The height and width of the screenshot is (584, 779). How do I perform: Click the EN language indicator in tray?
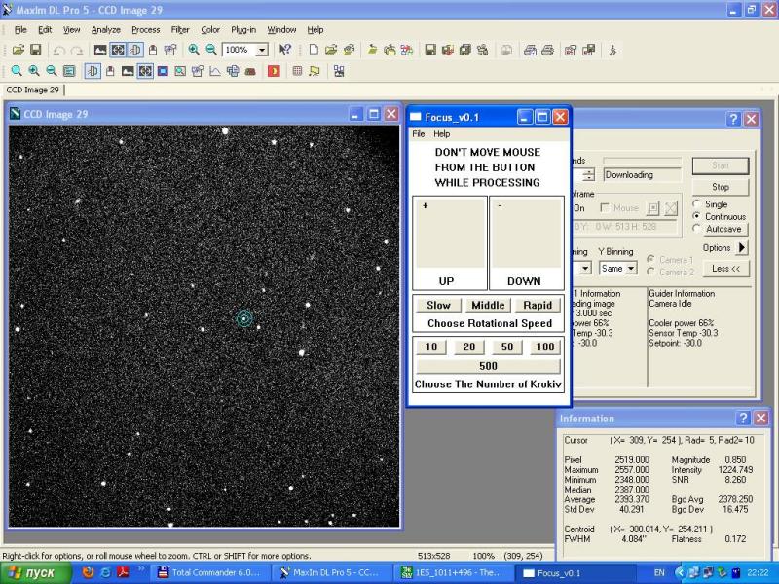(659, 572)
